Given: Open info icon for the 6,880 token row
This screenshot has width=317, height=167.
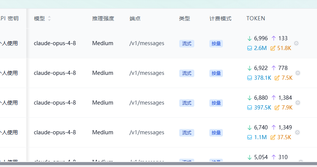Looking at the screenshot, I should 297,103.
